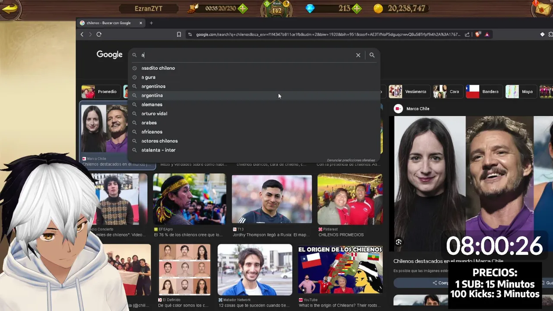Click the share icon in address bar

point(467,35)
